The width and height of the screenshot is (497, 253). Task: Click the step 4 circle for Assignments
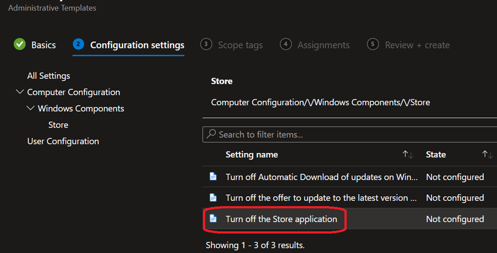(285, 45)
